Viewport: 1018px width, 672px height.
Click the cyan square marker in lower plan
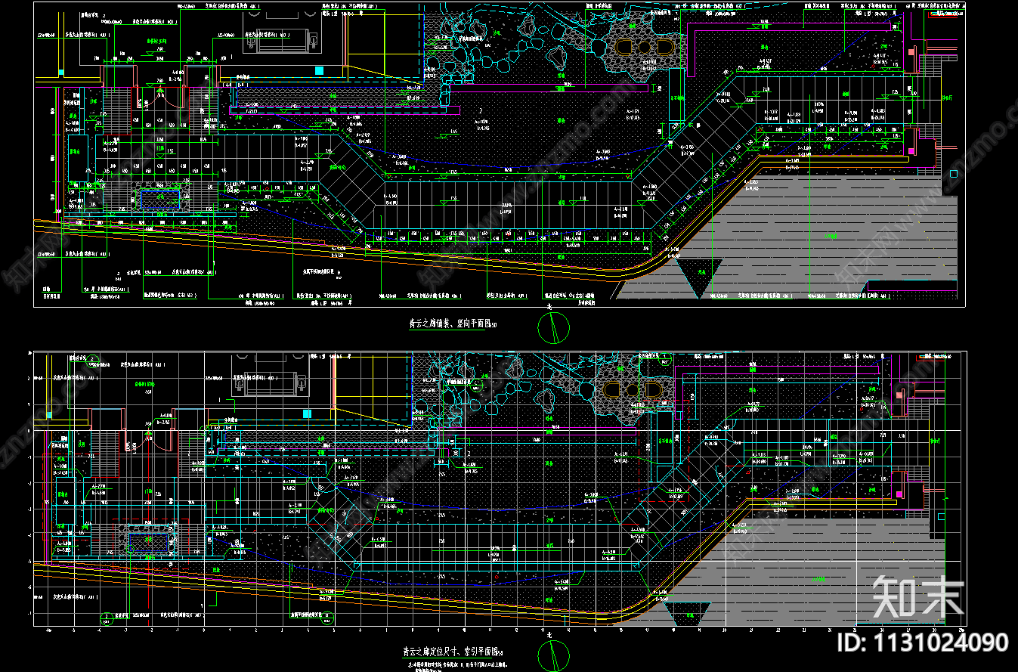307,413
